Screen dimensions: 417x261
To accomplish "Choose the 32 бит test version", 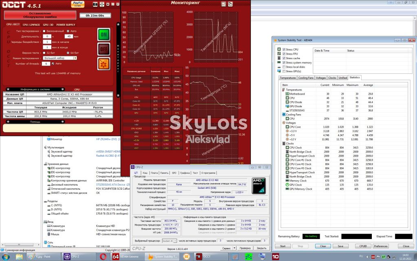I will click(x=44, y=53).
